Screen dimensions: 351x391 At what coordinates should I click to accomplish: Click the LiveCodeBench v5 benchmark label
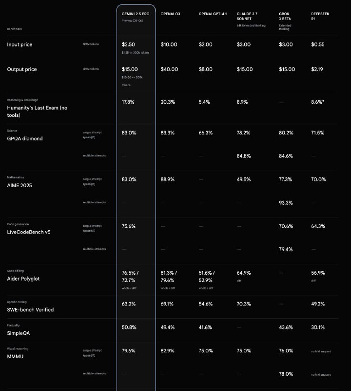(x=29, y=232)
